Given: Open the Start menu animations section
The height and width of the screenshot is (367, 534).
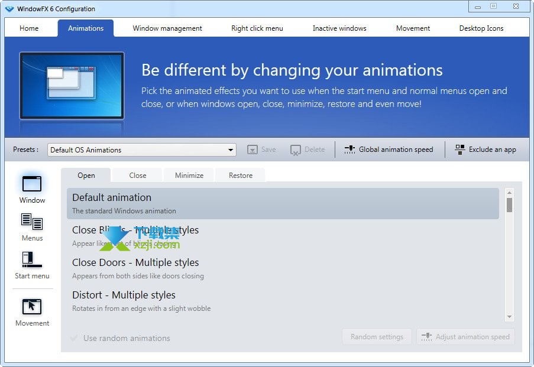Looking at the screenshot, I should coord(32,259).
